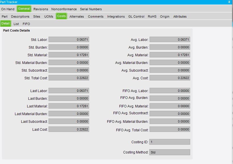This screenshot has height=164, width=233.
Task: Click the Std. Material Burden field
Action: point(69,63)
